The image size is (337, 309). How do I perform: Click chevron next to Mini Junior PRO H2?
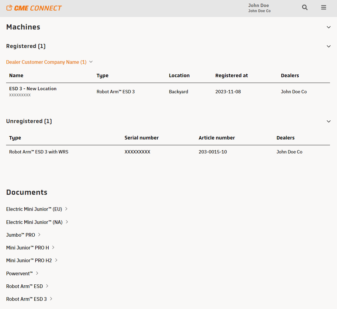56,260
